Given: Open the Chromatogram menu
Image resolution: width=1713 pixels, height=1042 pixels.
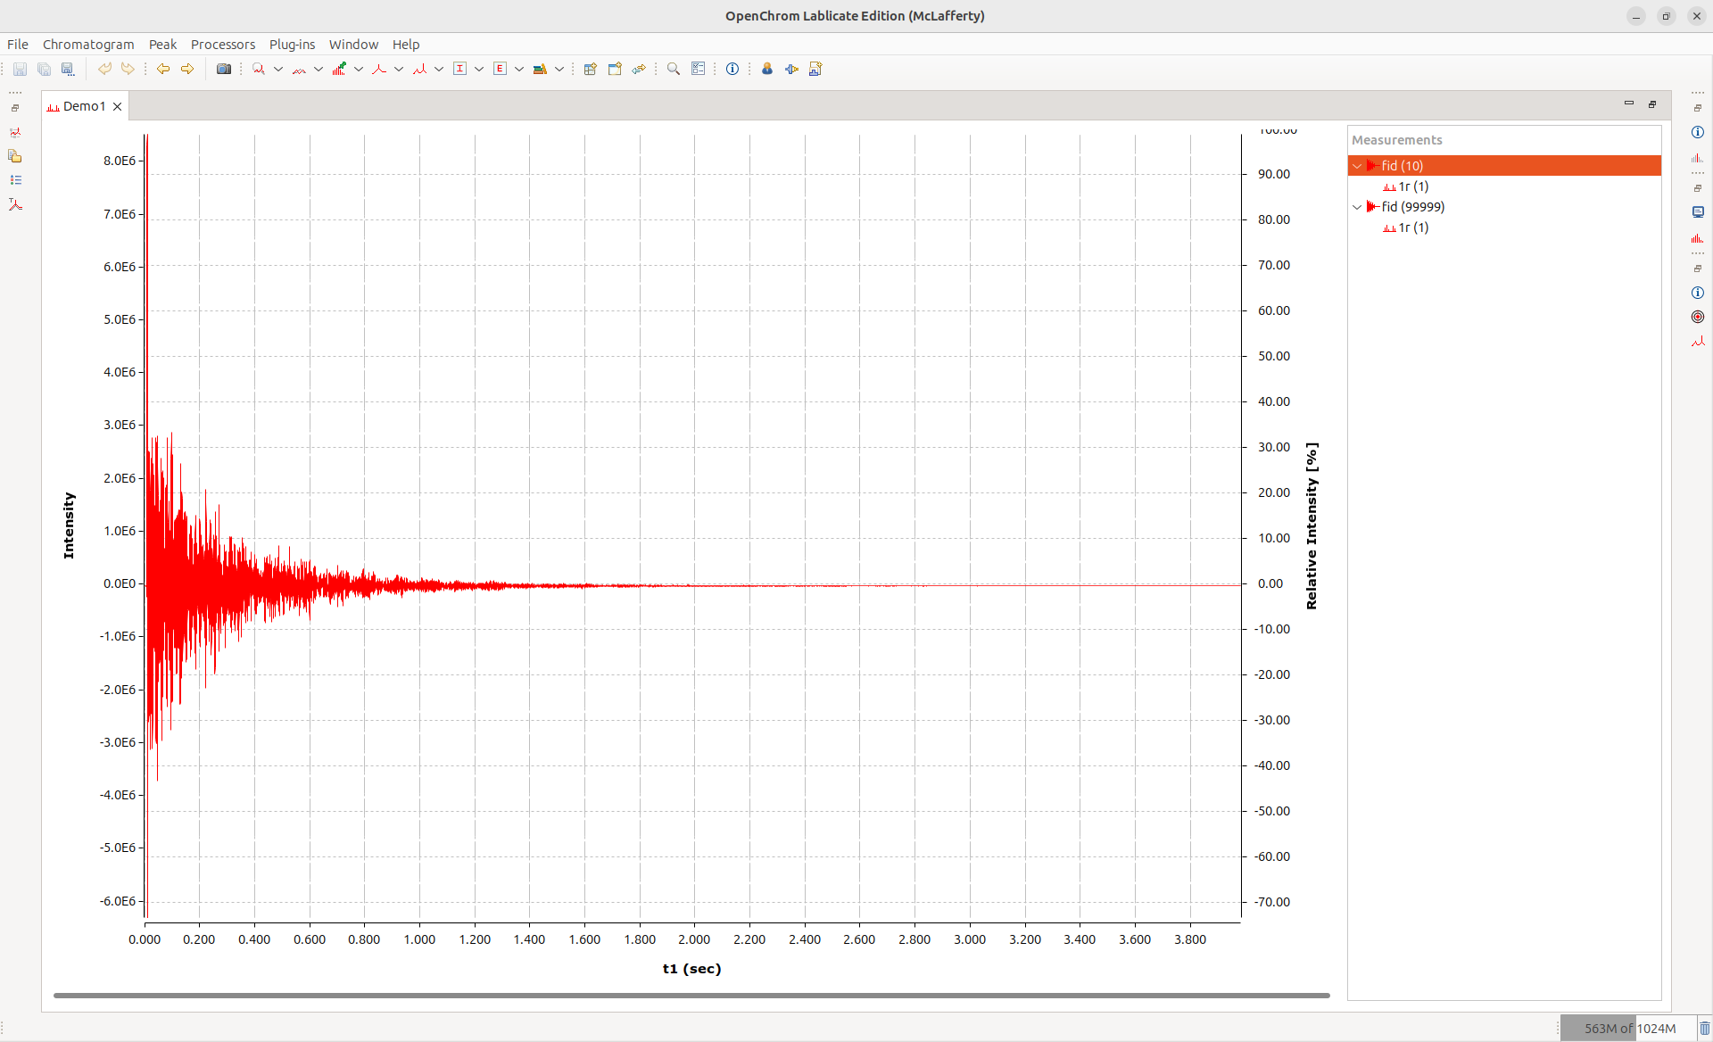Looking at the screenshot, I should pyautogui.click(x=88, y=45).
